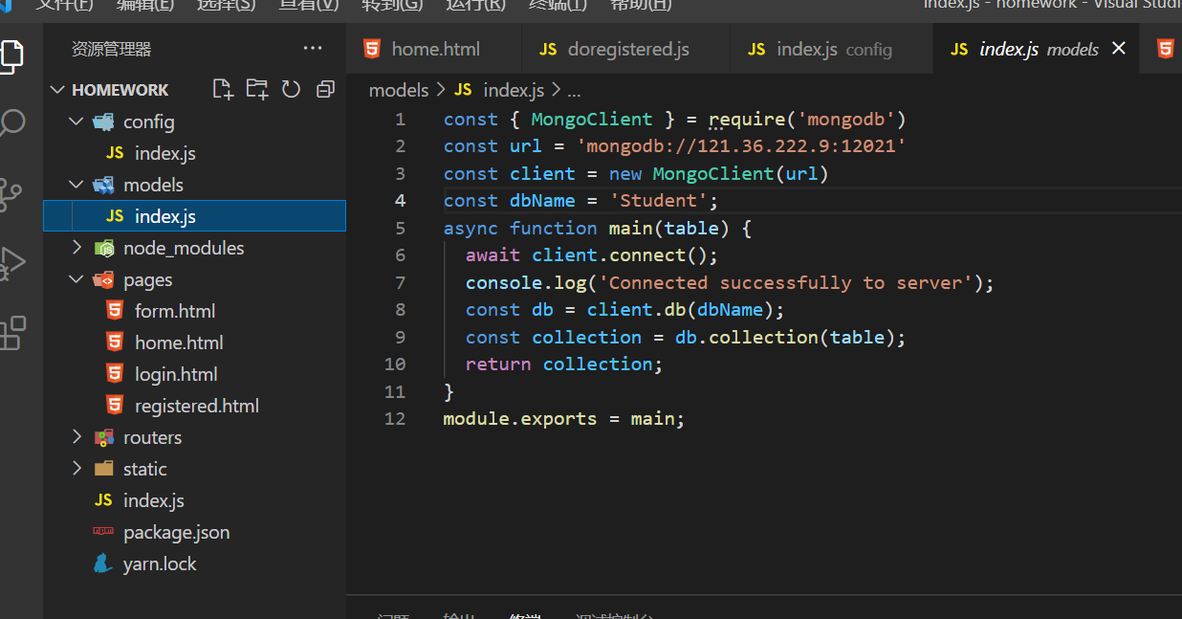Open Source Control view icon
The width and height of the screenshot is (1182, 619).
pyautogui.click(x=11, y=193)
